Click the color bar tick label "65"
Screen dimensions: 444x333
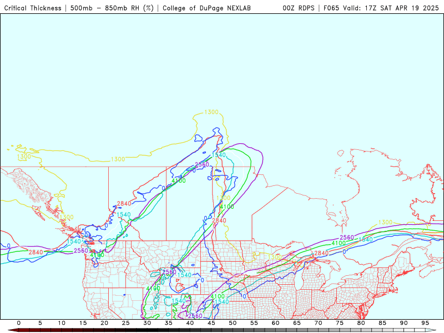[x=297, y=323]
